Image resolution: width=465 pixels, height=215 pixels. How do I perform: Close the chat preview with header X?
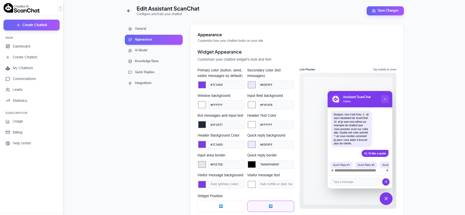click(x=385, y=99)
